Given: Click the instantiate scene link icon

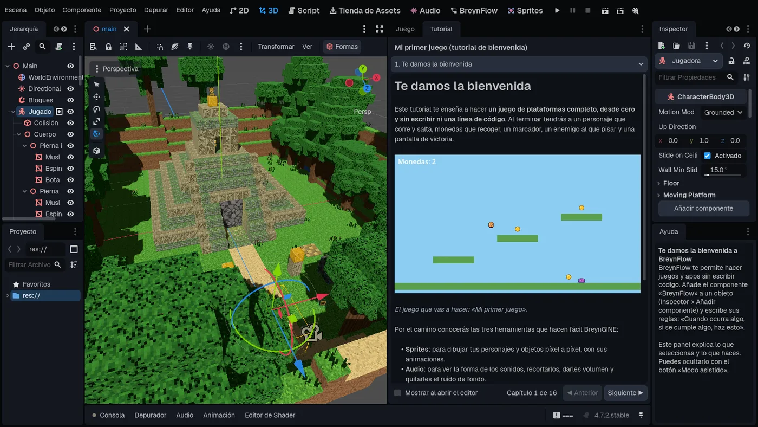Looking at the screenshot, I should click(x=27, y=47).
